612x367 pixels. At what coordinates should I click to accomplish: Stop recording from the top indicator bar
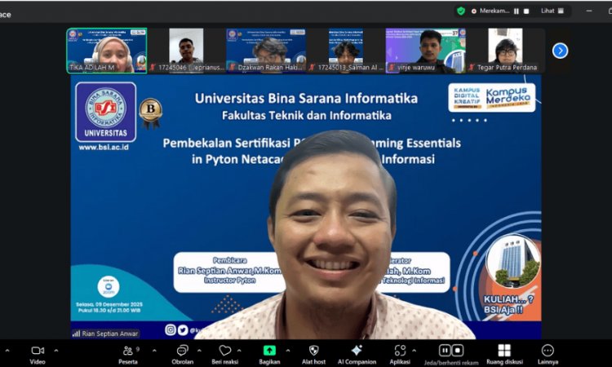click(526, 11)
